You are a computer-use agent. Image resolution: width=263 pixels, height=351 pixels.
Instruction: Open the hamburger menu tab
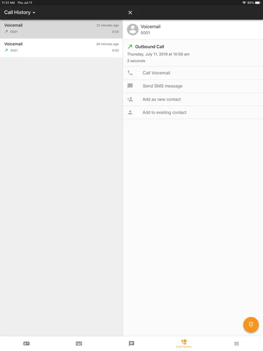pos(237,343)
